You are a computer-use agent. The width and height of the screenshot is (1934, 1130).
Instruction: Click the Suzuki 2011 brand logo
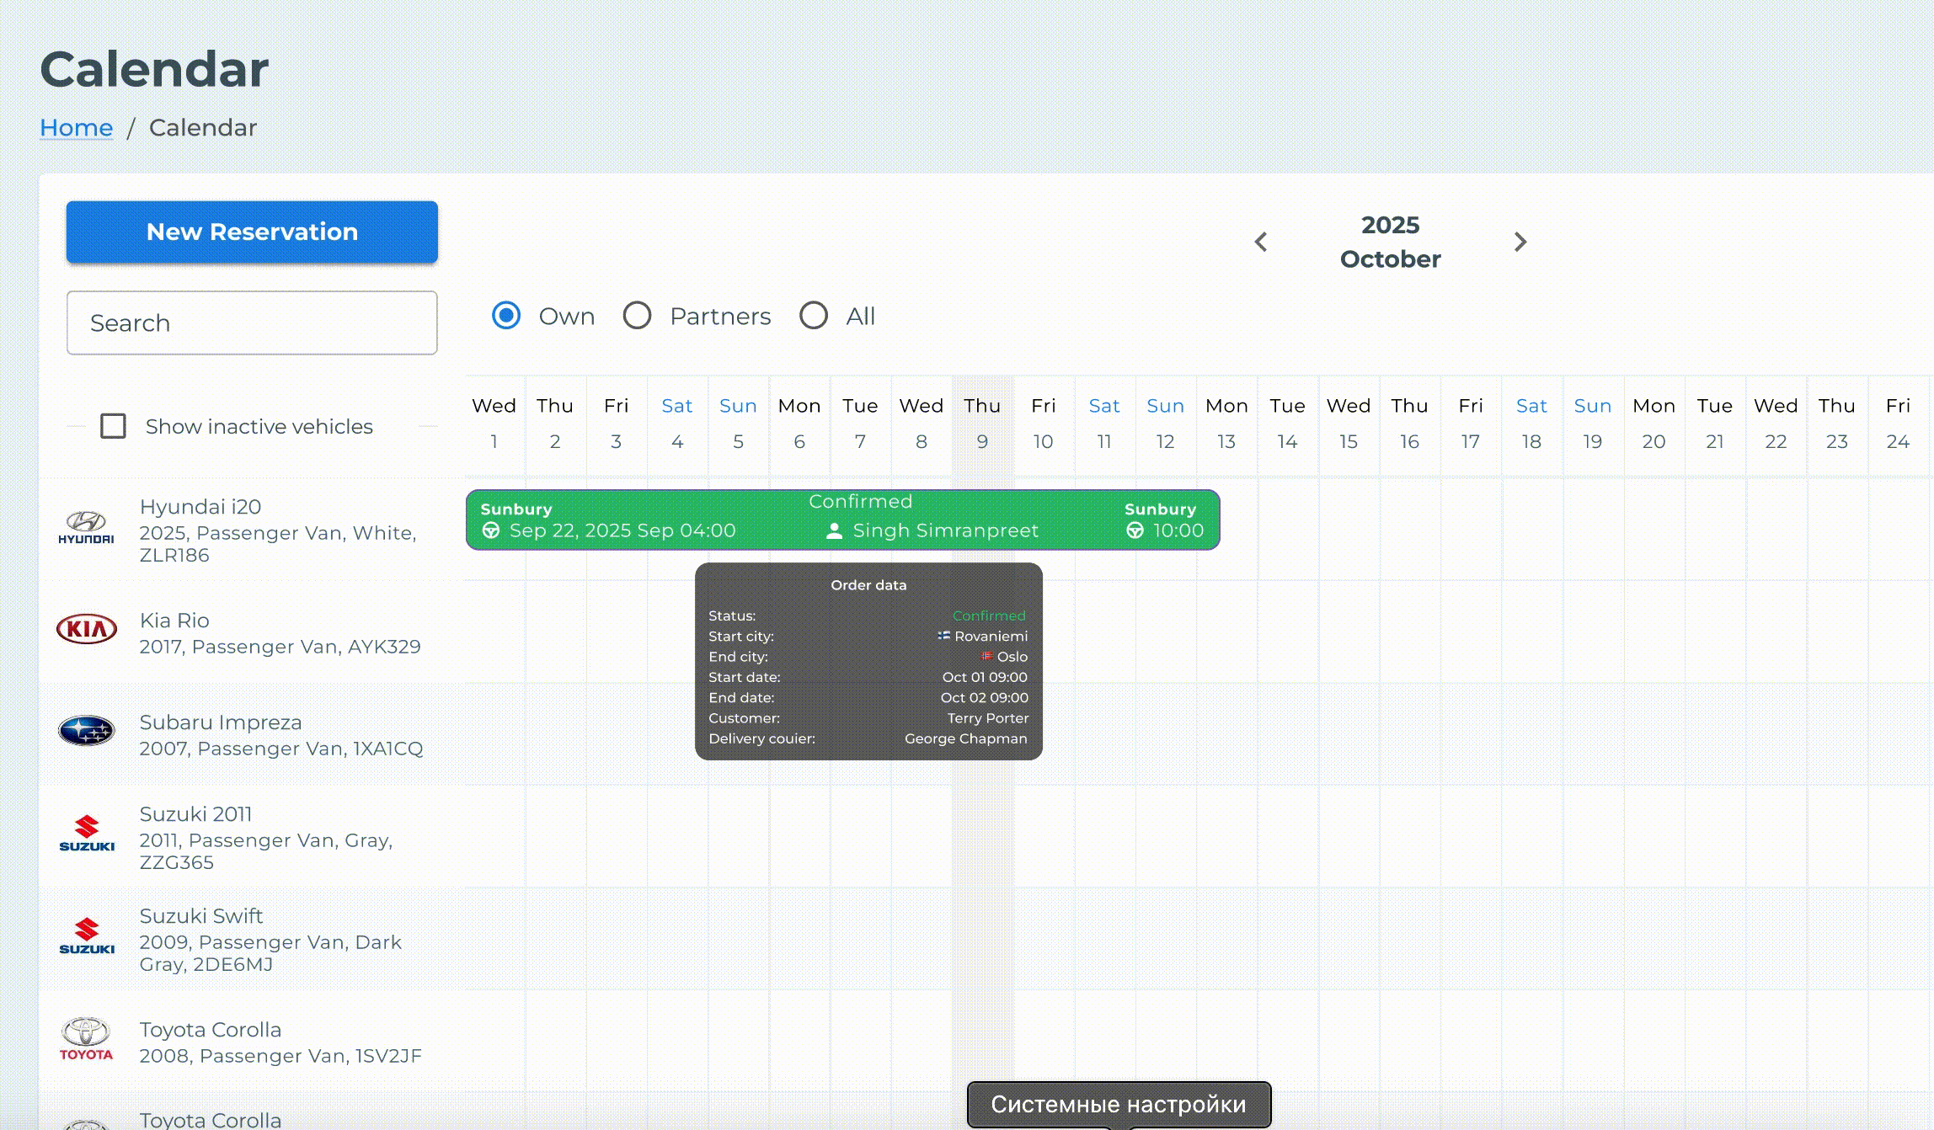(86, 834)
